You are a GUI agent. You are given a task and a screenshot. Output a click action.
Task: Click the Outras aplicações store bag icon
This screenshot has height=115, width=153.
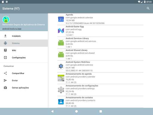coord(5,87)
